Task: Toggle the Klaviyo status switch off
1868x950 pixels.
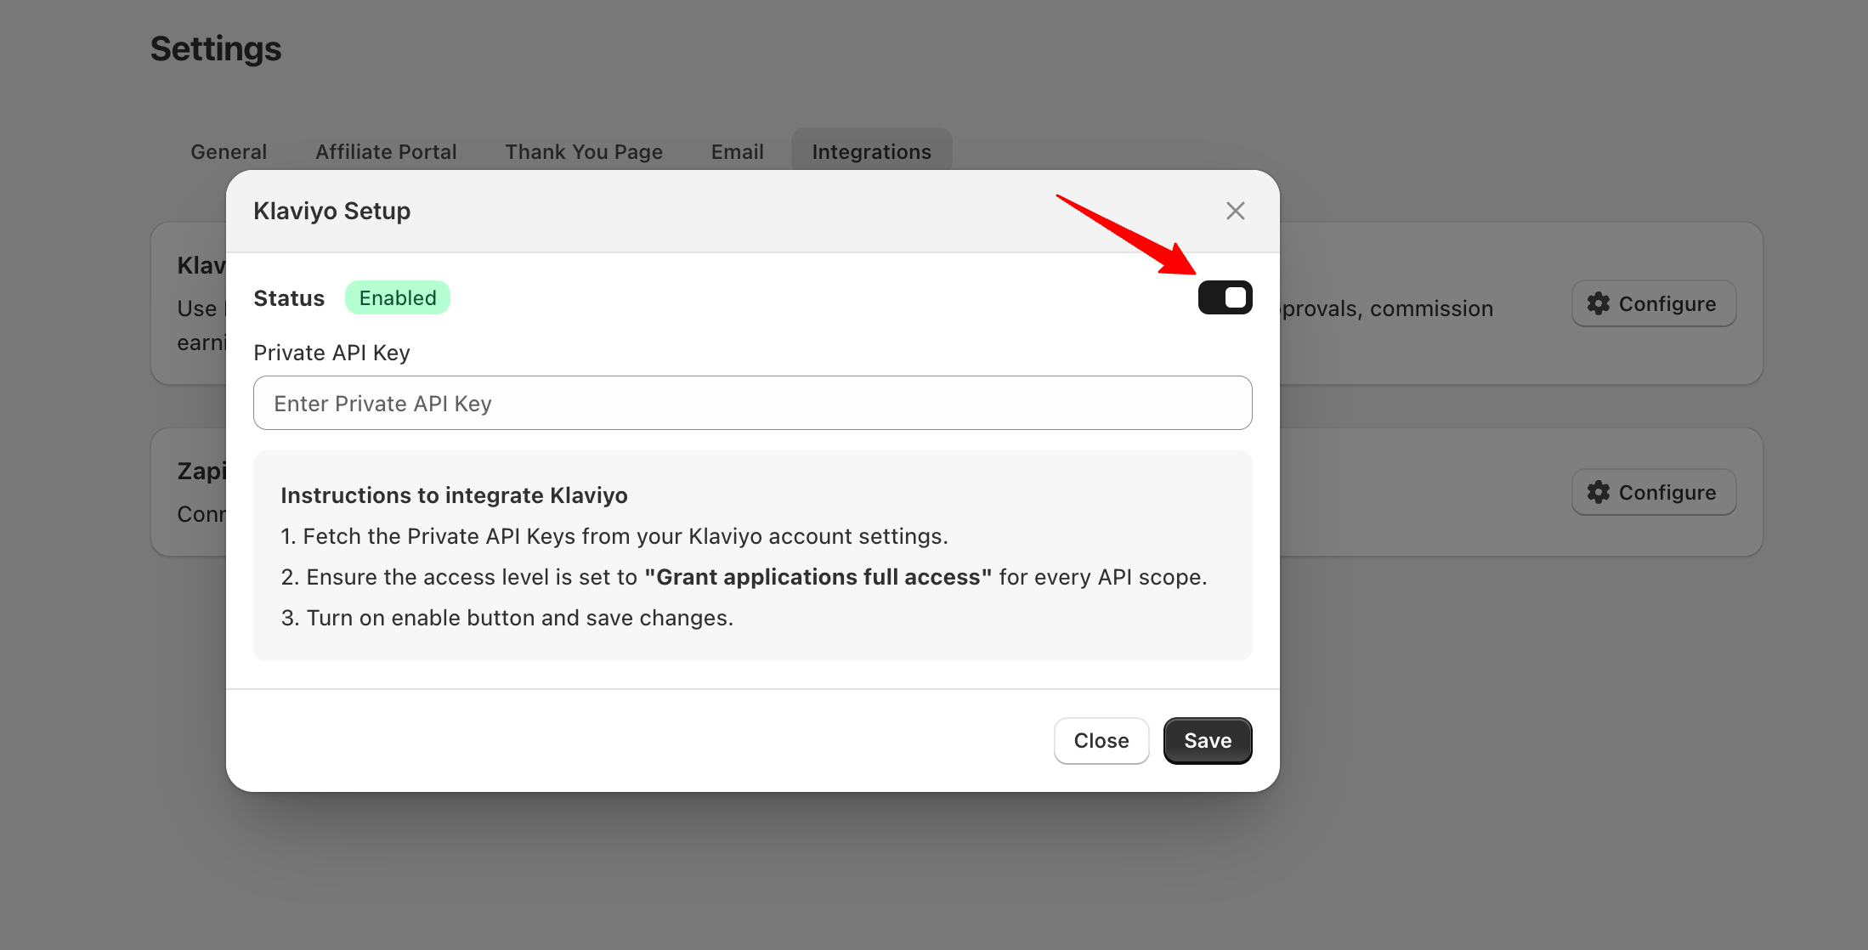Action: [1225, 297]
